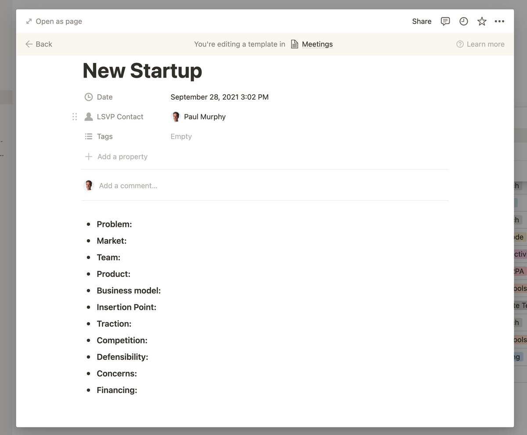Screen dimensions: 527x435
Task: Open the comments speech bubble icon
Action: click(x=445, y=21)
